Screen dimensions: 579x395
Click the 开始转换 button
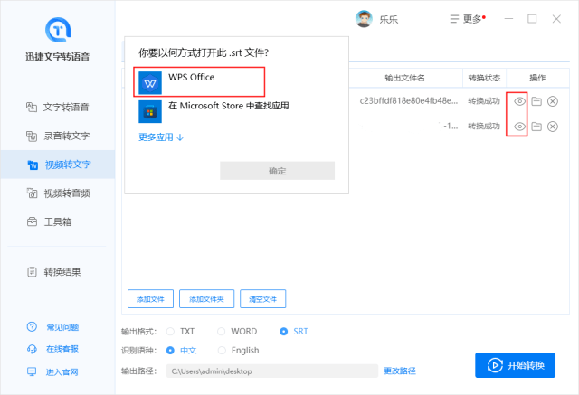516,365
